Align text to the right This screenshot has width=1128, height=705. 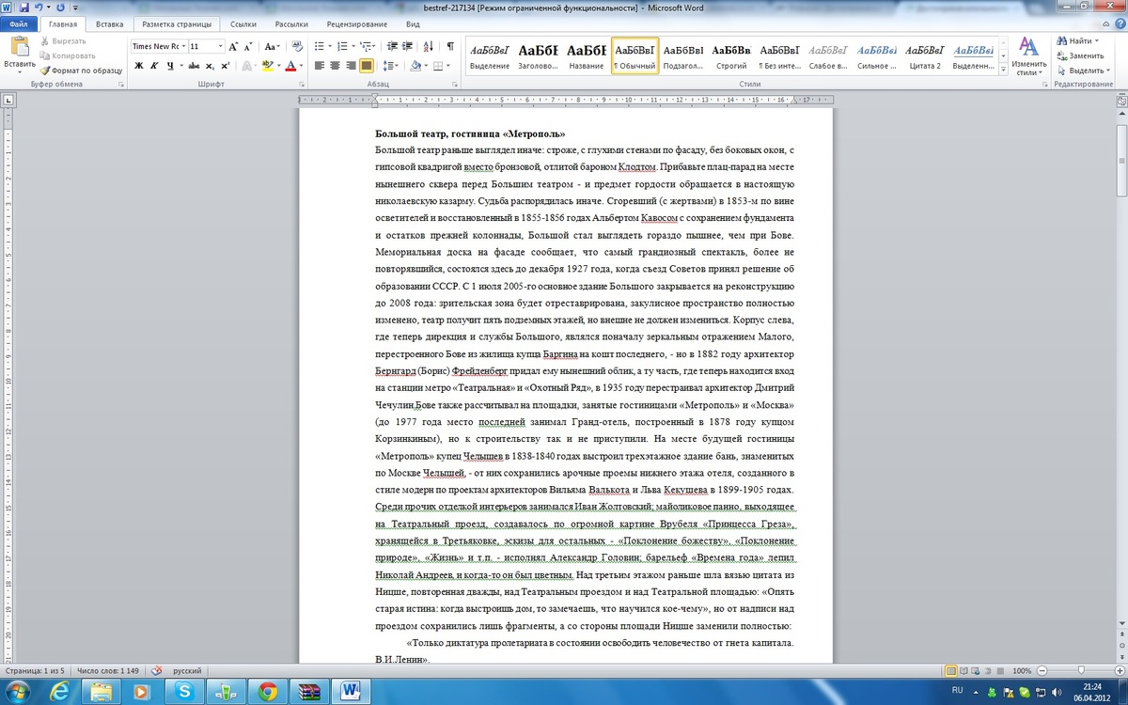[351, 66]
